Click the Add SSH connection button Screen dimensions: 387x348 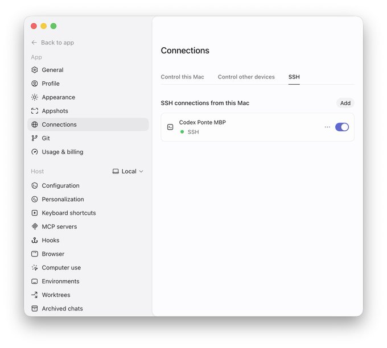coord(345,103)
